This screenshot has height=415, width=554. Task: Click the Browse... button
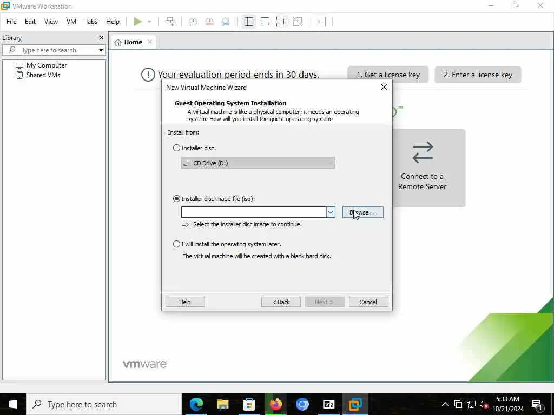coord(363,212)
